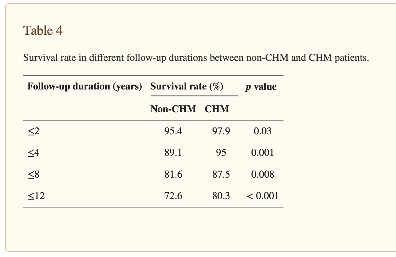Click the 72.6 Non-CHM survival value

[173, 196]
